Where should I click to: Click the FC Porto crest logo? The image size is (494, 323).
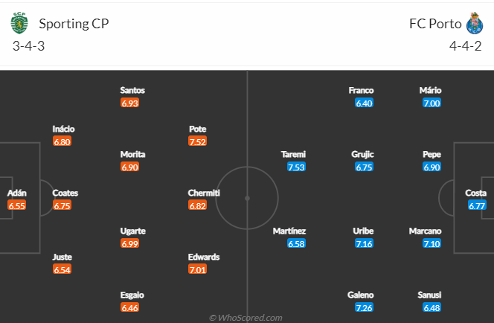(475, 23)
